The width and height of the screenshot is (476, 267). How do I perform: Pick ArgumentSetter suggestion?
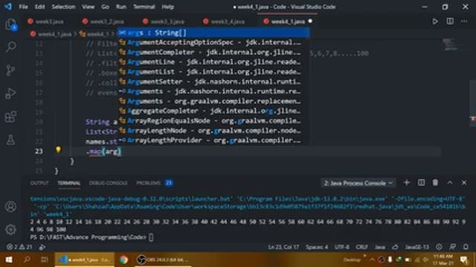coord(214,82)
